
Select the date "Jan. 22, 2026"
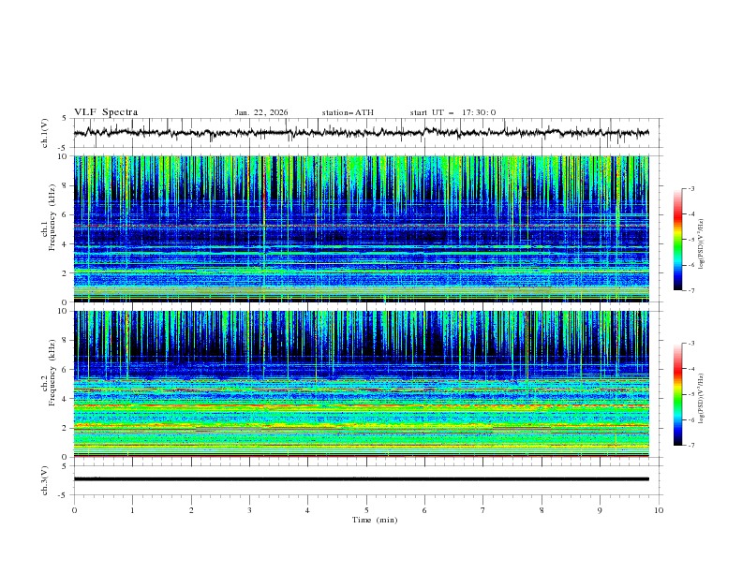[261, 112]
